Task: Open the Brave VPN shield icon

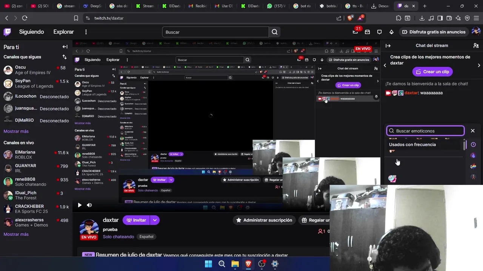Action: coord(467,18)
